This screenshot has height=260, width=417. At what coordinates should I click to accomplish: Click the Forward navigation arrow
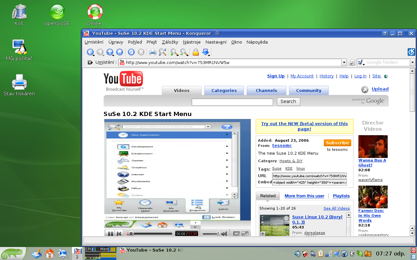[x=100, y=52]
